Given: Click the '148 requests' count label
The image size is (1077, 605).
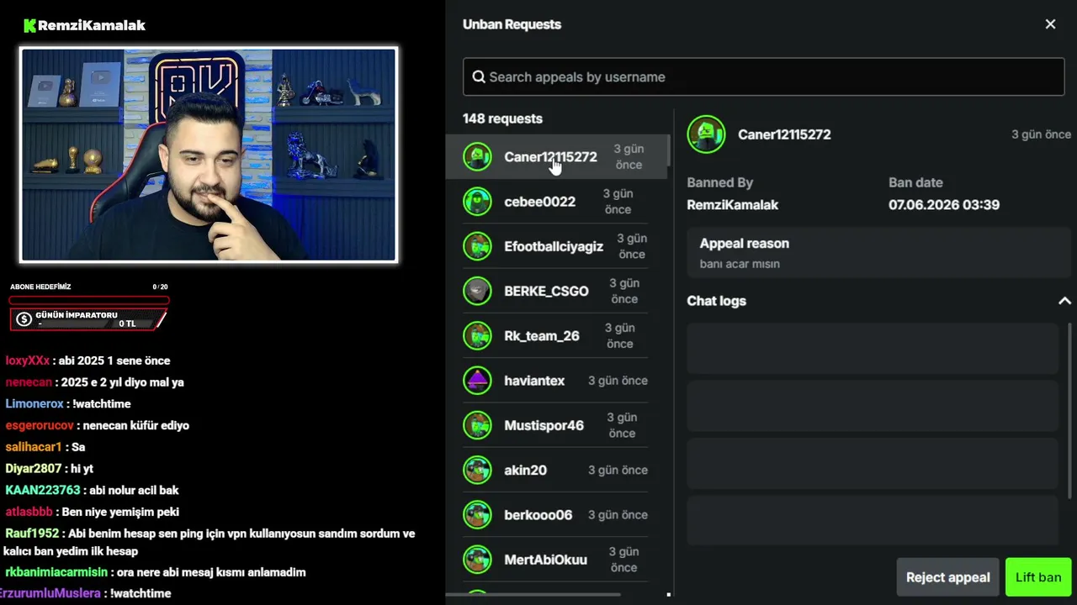Looking at the screenshot, I should (x=502, y=118).
